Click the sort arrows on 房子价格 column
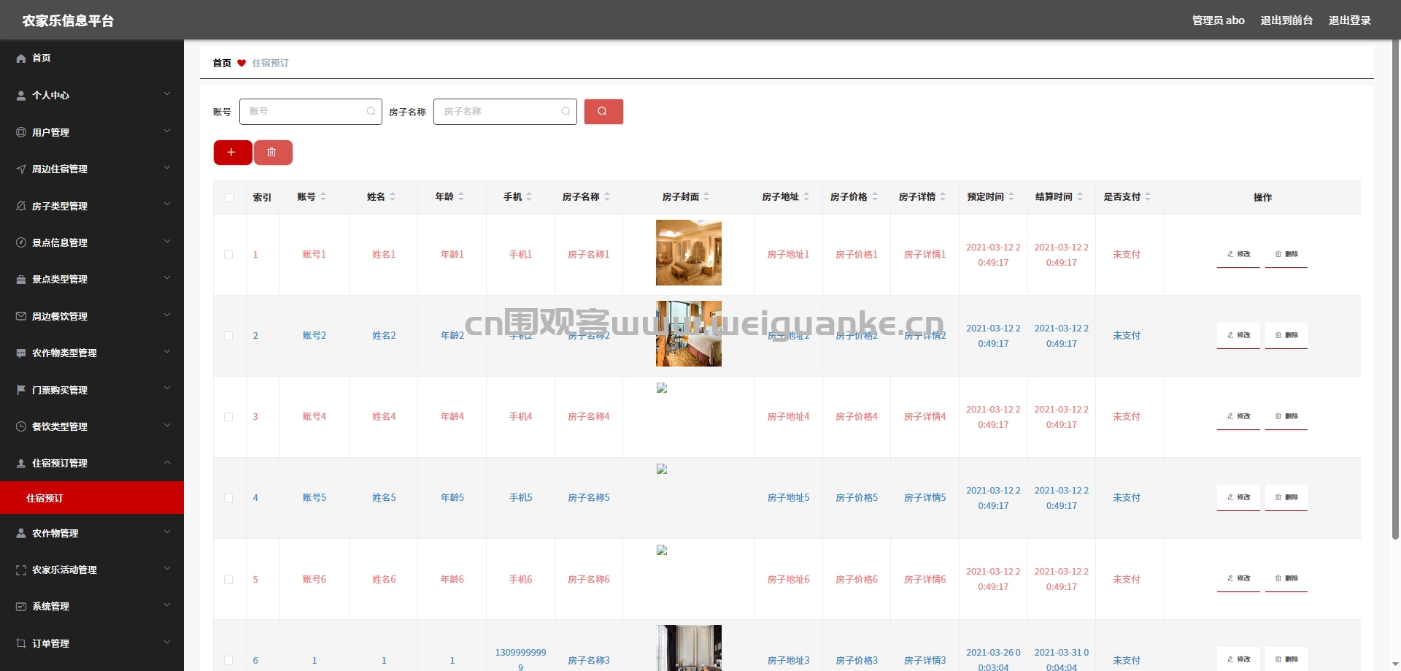1401x671 pixels. point(875,197)
